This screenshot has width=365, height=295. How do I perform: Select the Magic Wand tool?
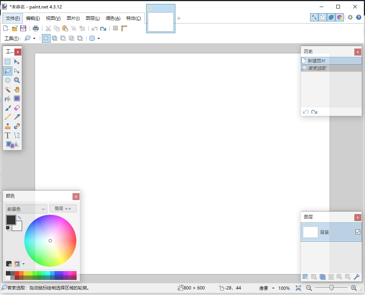(x=8, y=89)
